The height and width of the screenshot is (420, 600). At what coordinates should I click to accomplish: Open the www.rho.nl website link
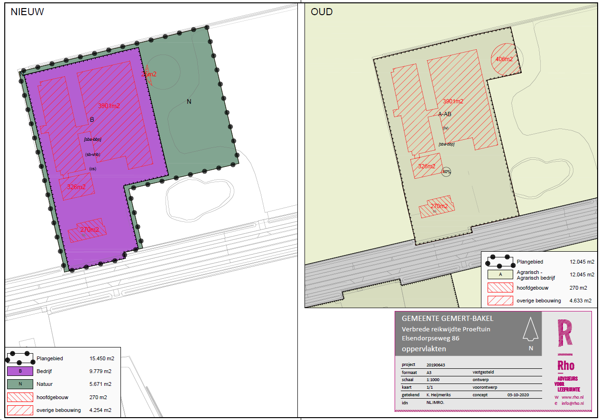[572, 397]
